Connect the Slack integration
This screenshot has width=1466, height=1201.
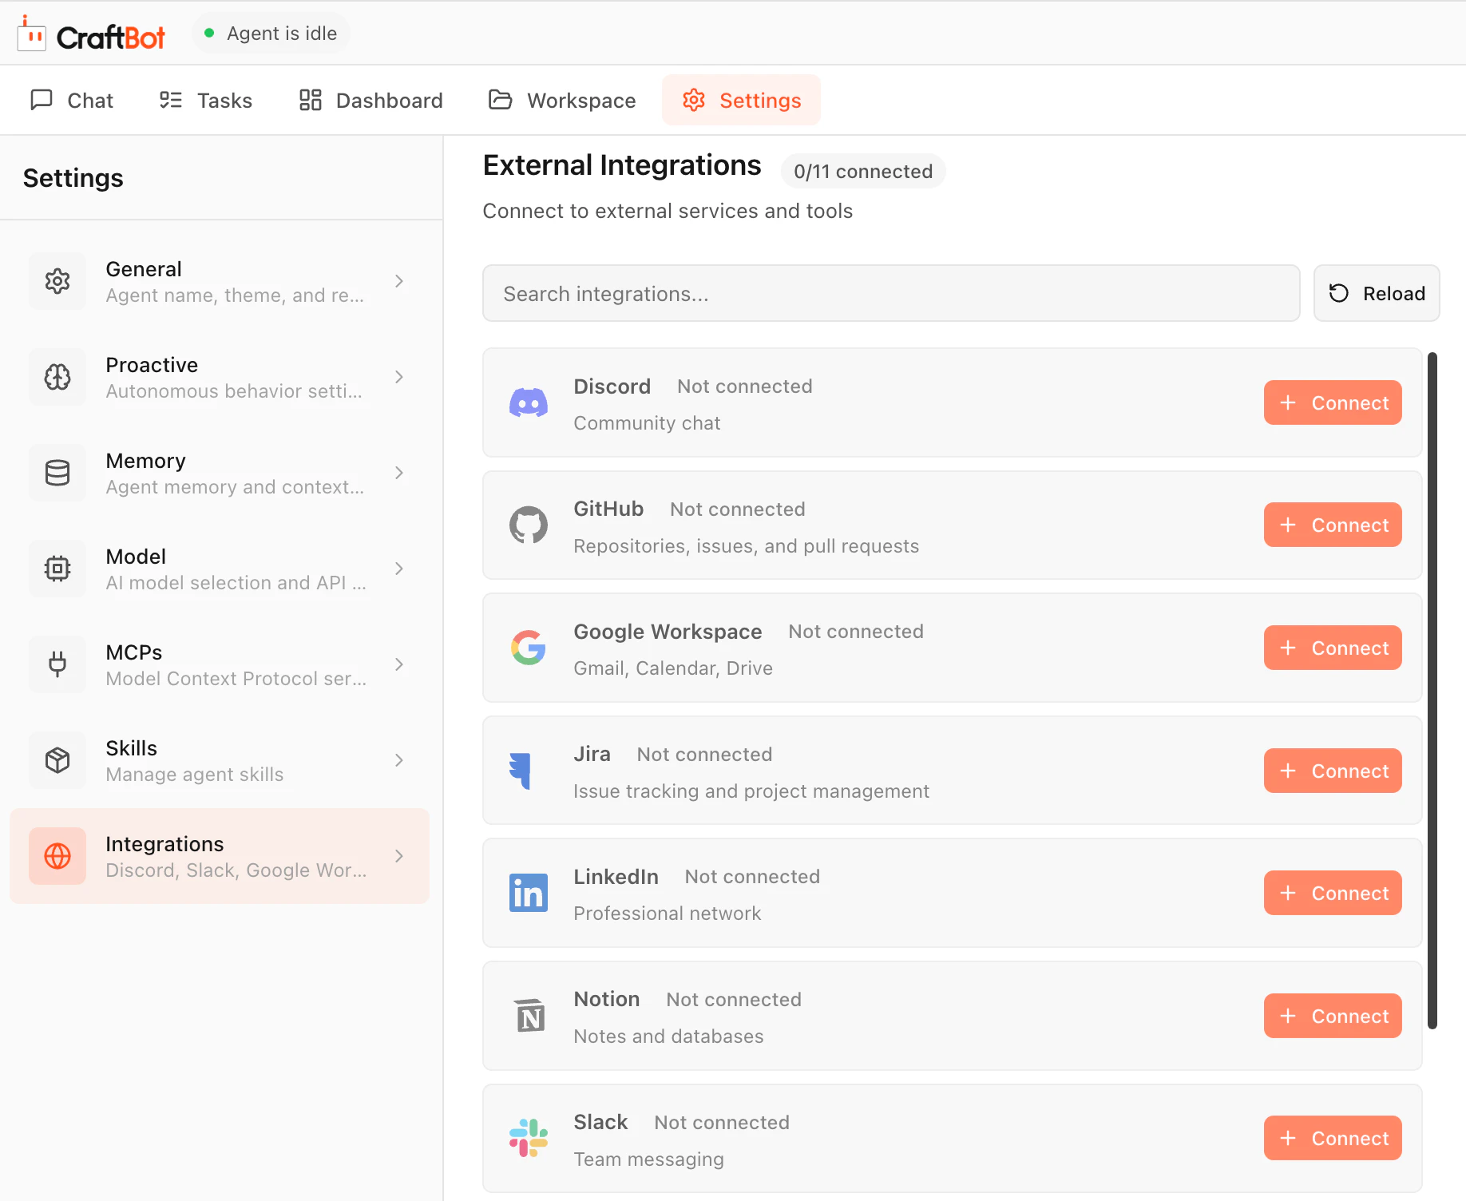click(x=1333, y=1138)
